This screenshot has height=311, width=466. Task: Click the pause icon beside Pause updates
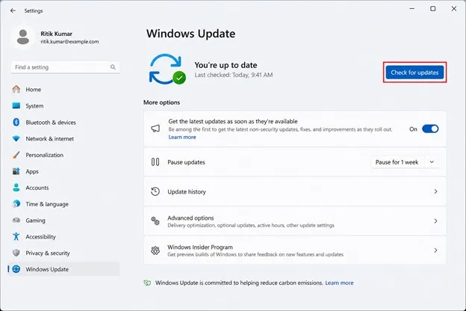155,162
